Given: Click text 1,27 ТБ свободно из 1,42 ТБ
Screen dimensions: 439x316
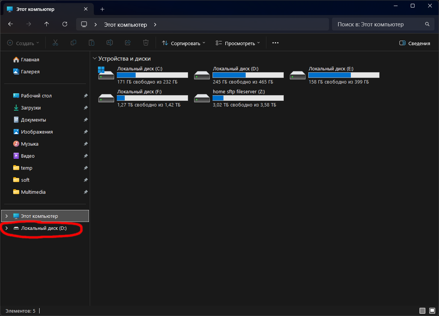Looking at the screenshot, I should click(x=149, y=105).
